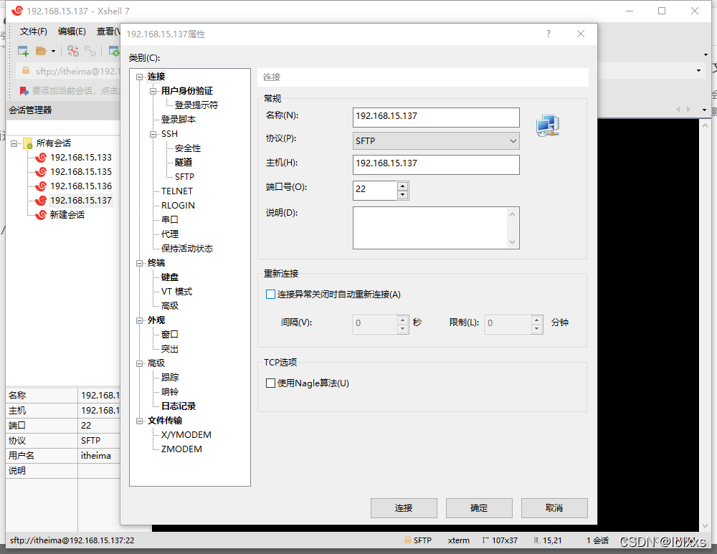Screen dimensions: 717x554
Task: Select VT 模式 in category tree
Action: [176, 291]
